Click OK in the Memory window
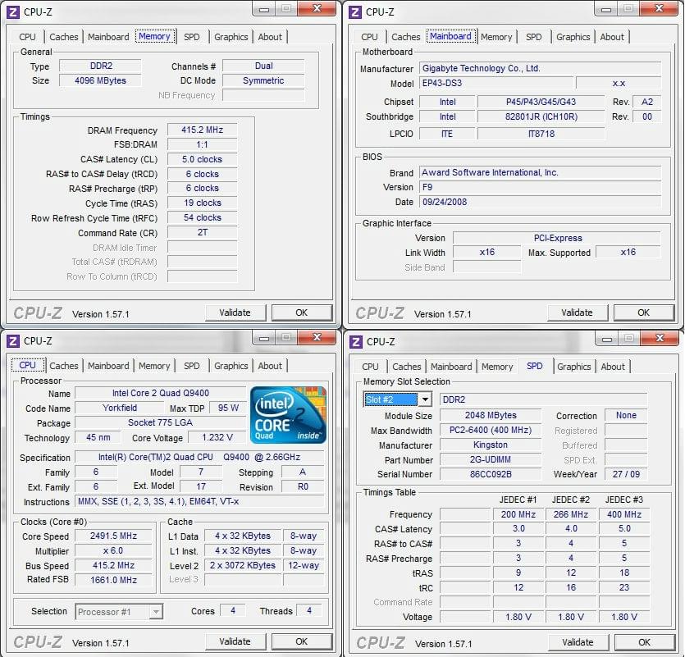This screenshot has height=657, width=685. (x=301, y=313)
